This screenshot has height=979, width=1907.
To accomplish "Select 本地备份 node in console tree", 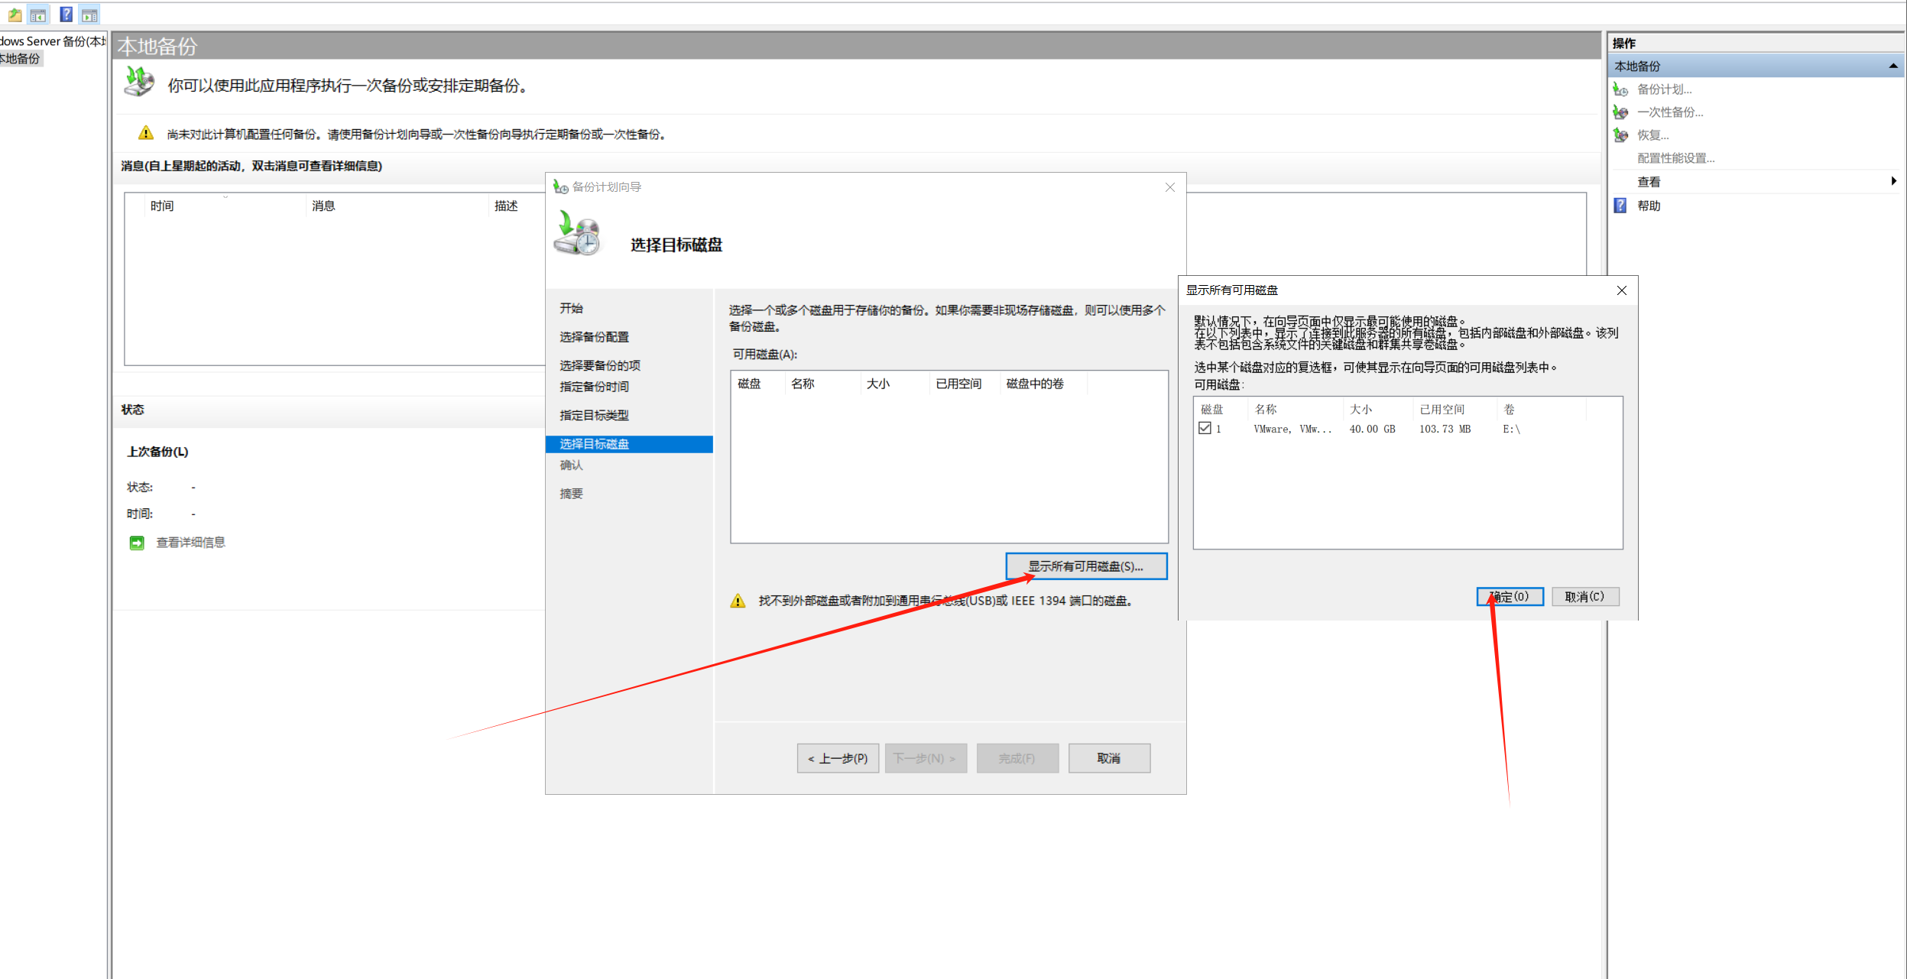I will click(x=21, y=59).
